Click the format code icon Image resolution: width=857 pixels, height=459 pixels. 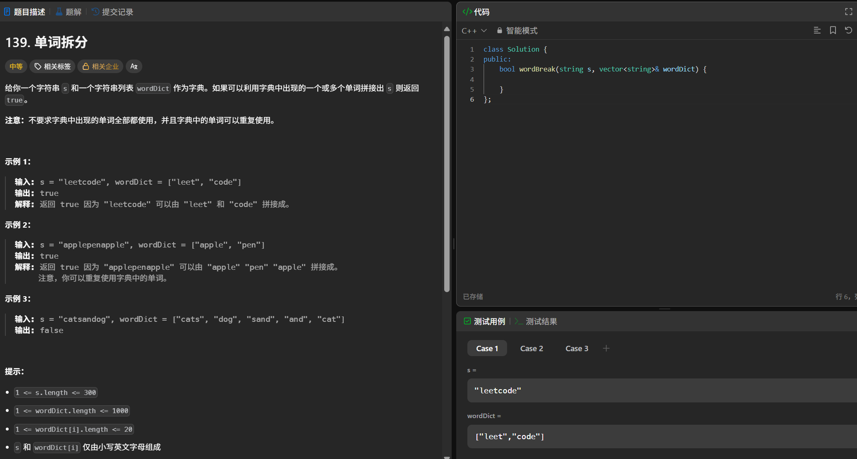tap(817, 31)
